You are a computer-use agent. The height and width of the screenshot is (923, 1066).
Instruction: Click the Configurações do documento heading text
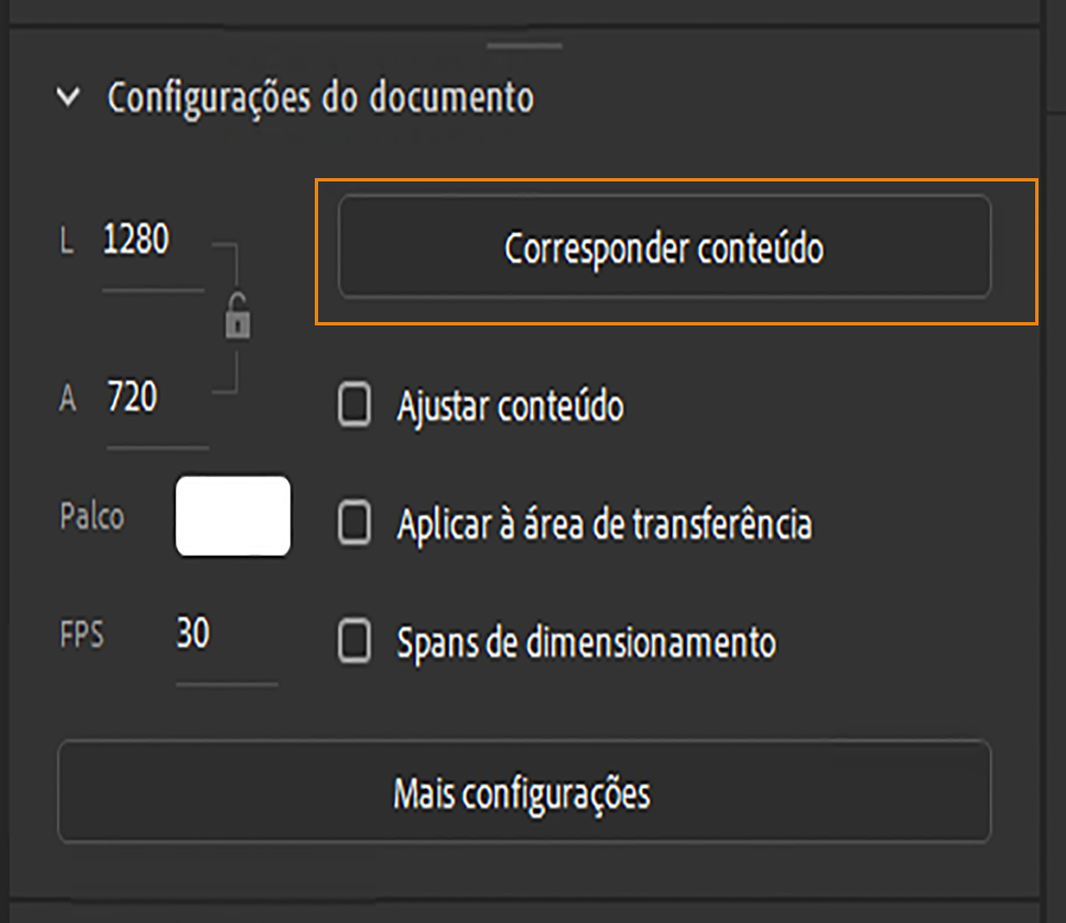click(x=321, y=97)
